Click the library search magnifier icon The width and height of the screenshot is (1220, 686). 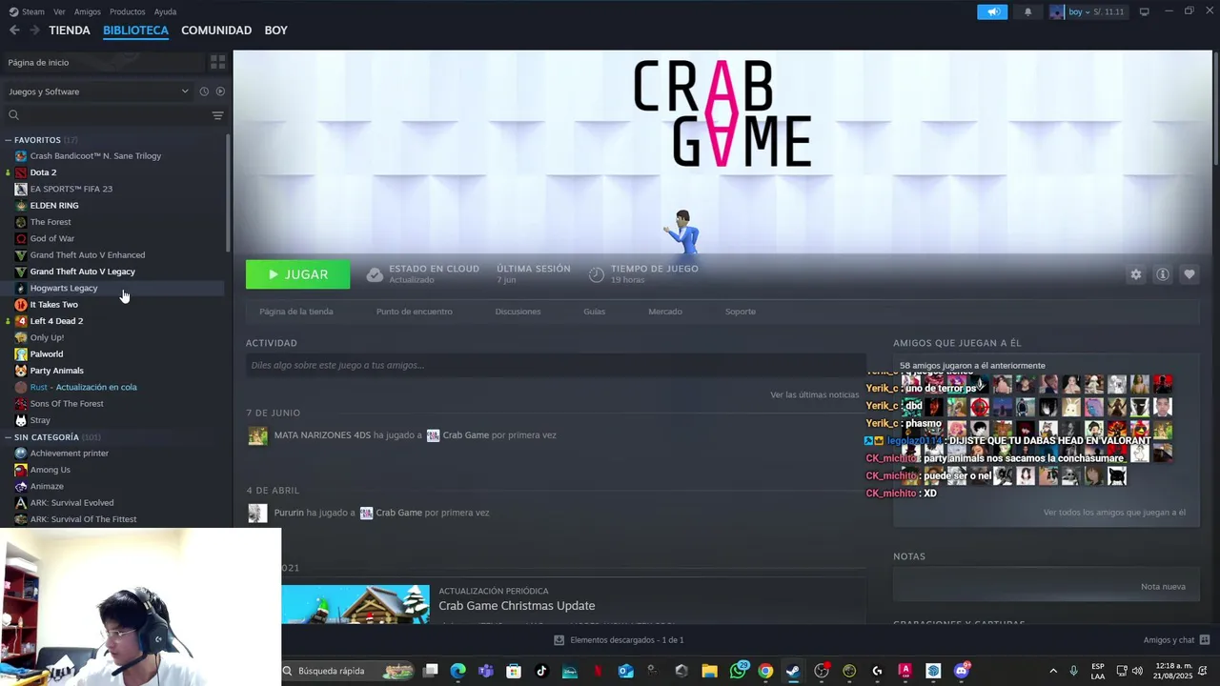coord(13,115)
